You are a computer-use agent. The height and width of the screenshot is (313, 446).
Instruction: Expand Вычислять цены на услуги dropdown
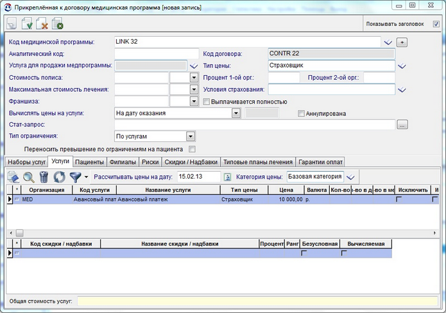pyautogui.click(x=236, y=113)
